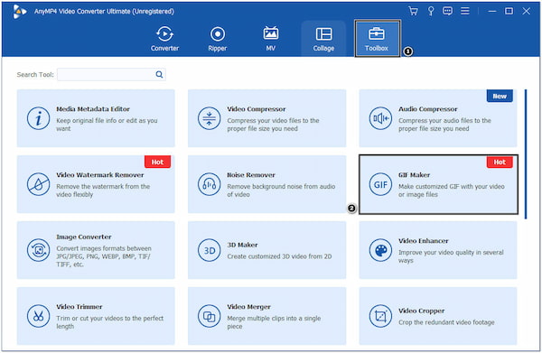Open the hamburger menu in title bar
542x353 pixels.
[465, 11]
